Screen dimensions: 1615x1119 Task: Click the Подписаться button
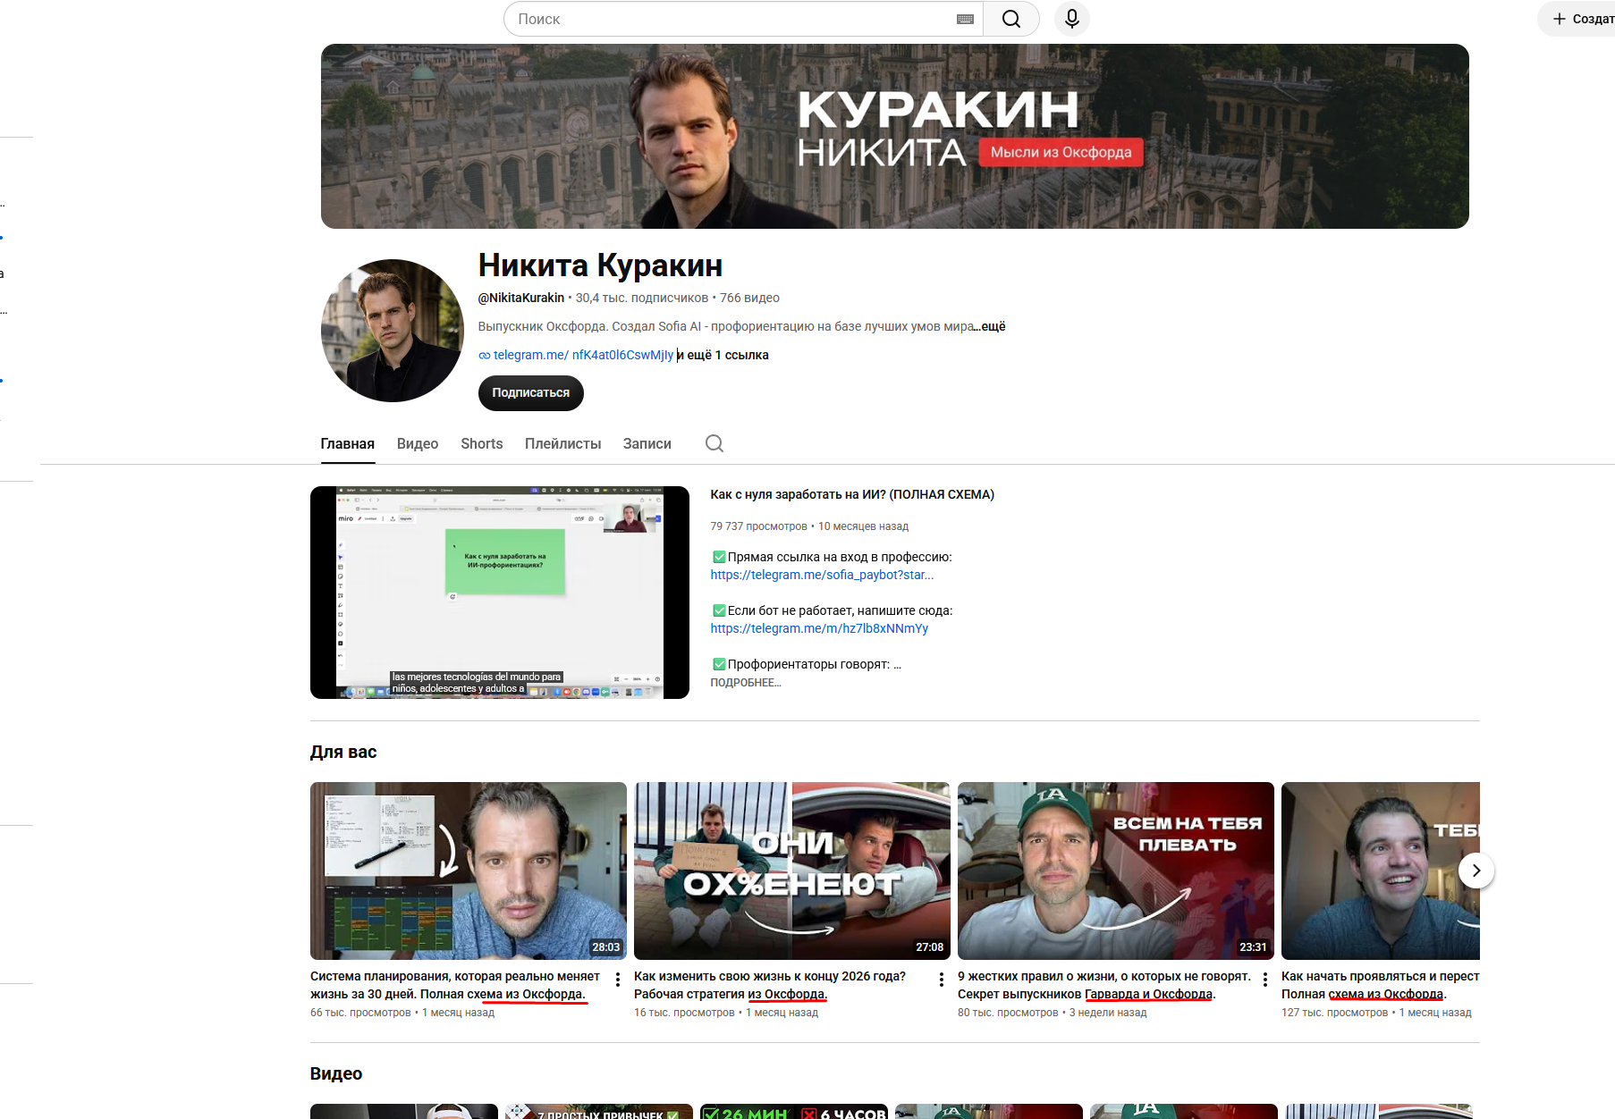pos(531,393)
